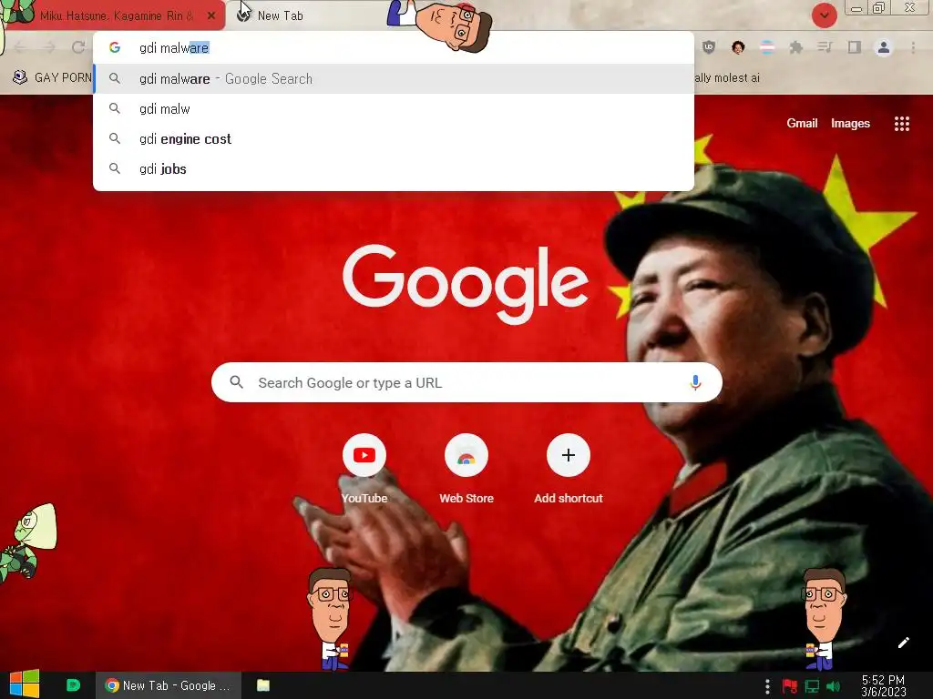Viewport: 933px width, 699px height.
Task: Click the Add shortcut plus button
Action: click(x=569, y=455)
